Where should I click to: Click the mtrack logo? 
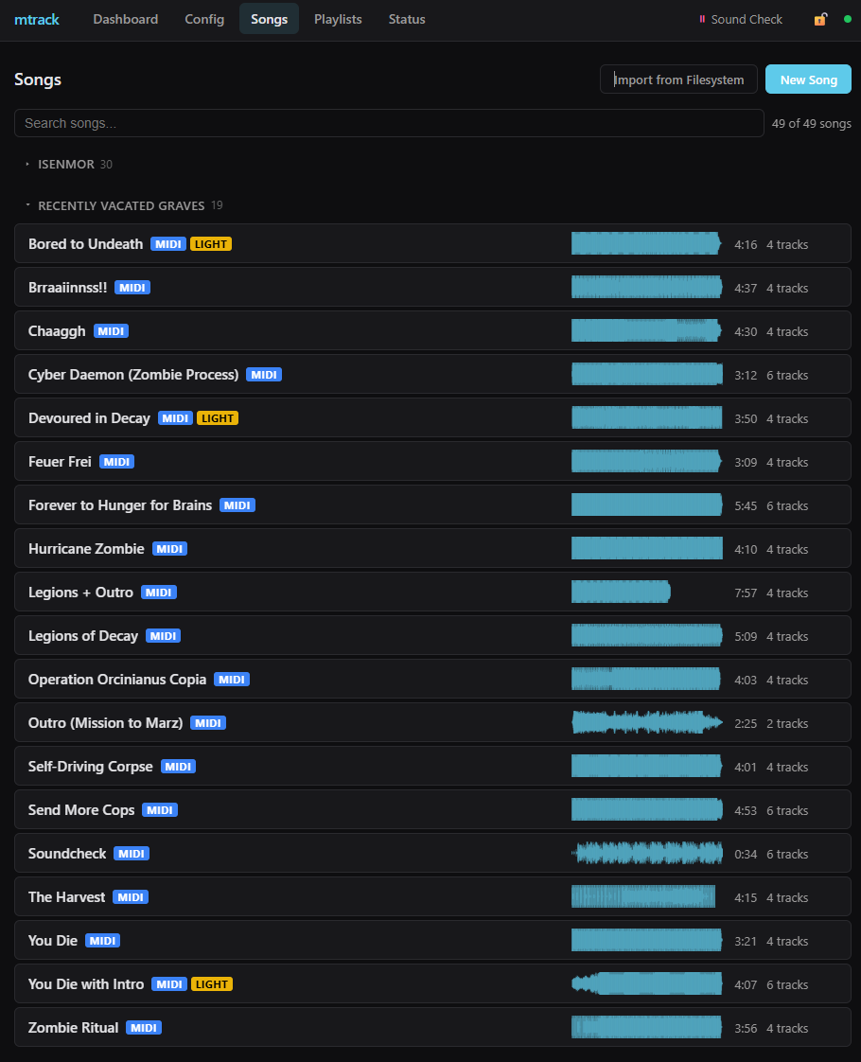pyautogui.click(x=36, y=19)
